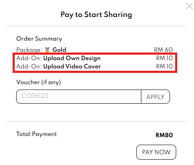Apply the voucher code with APPLY
194x165 pixels.
tap(155, 97)
